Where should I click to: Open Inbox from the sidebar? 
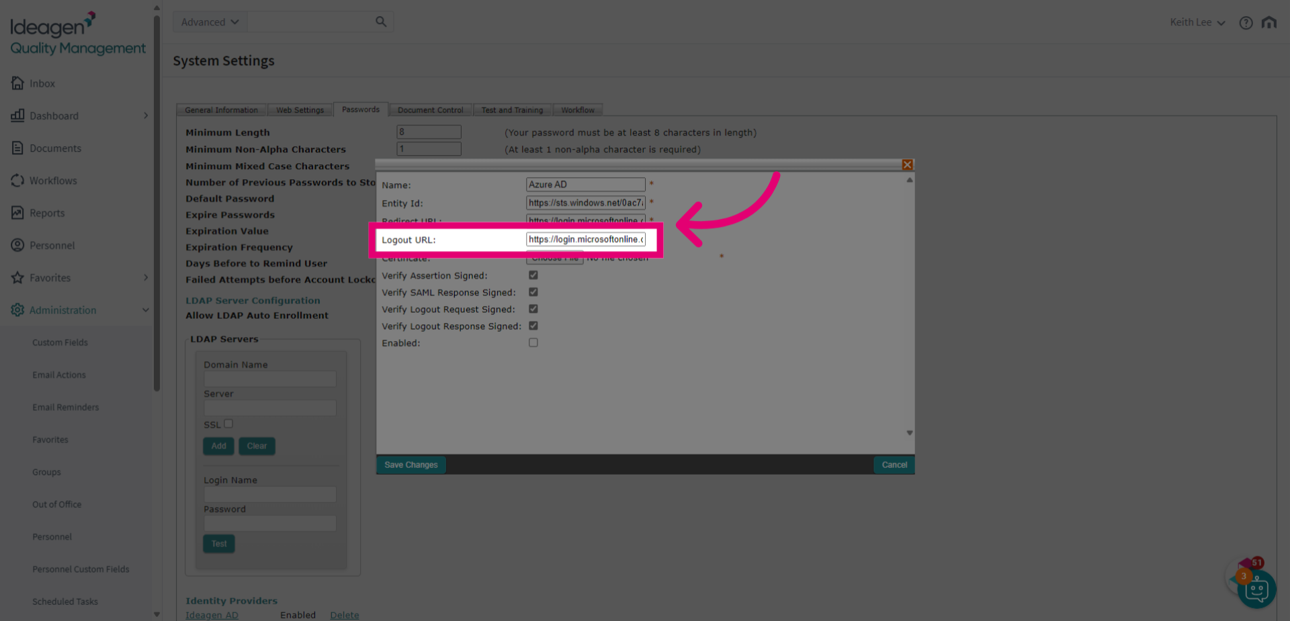tap(42, 83)
